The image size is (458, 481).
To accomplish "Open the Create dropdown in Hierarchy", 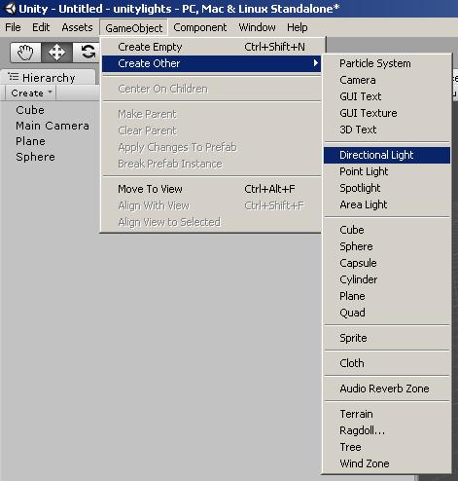I will 31,93.
